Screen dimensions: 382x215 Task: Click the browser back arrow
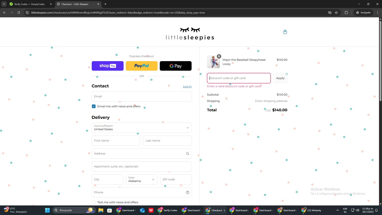pos(4,12)
